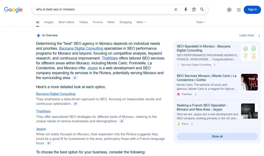Click the source link chip after the first paragraph
The image size is (264, 156).
pos(75,78)
